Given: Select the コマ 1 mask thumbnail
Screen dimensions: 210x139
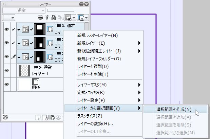Looking at the screenshot, I should click(40, 29).
